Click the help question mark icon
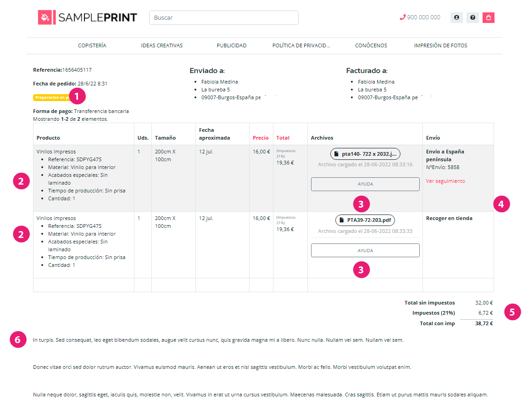 pyautogui.click(x=472, y=17)
